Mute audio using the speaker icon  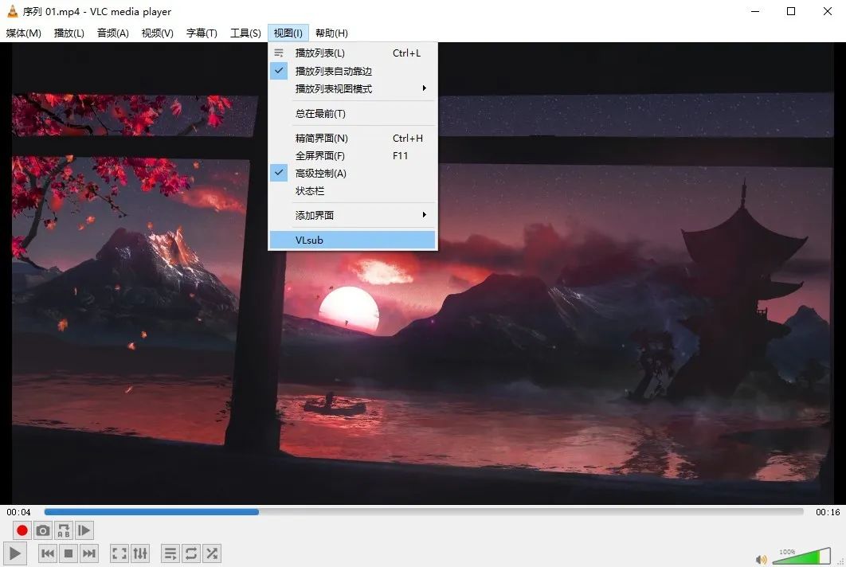pos(761,560)
